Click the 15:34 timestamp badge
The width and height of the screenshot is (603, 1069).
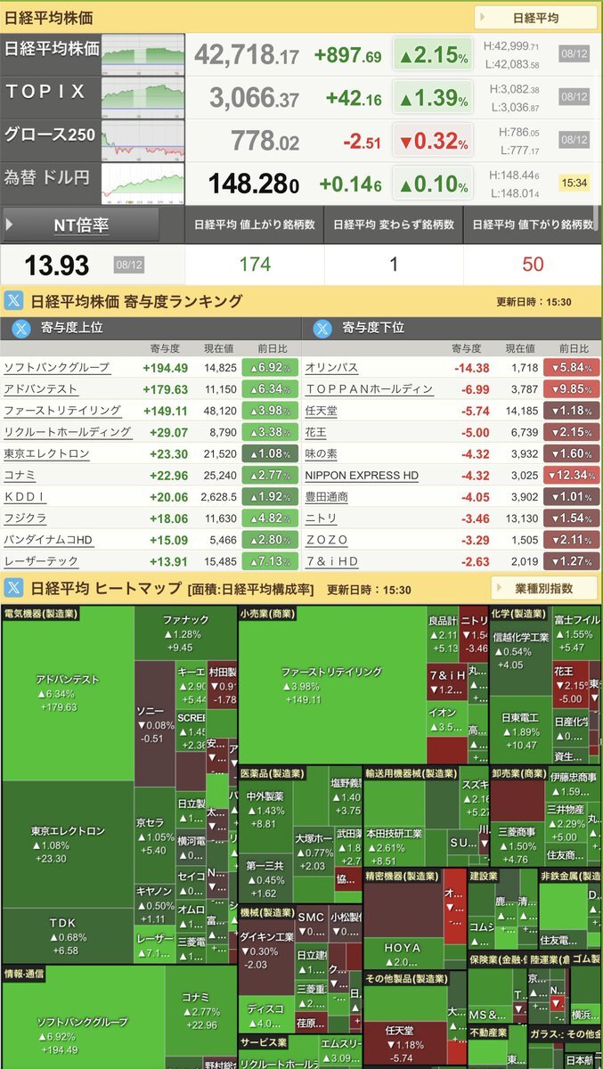coord(574,184)
